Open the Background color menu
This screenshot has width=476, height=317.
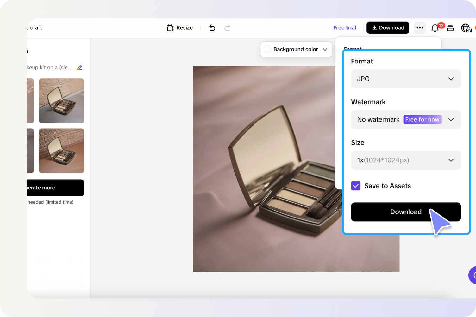coord(296,49)
